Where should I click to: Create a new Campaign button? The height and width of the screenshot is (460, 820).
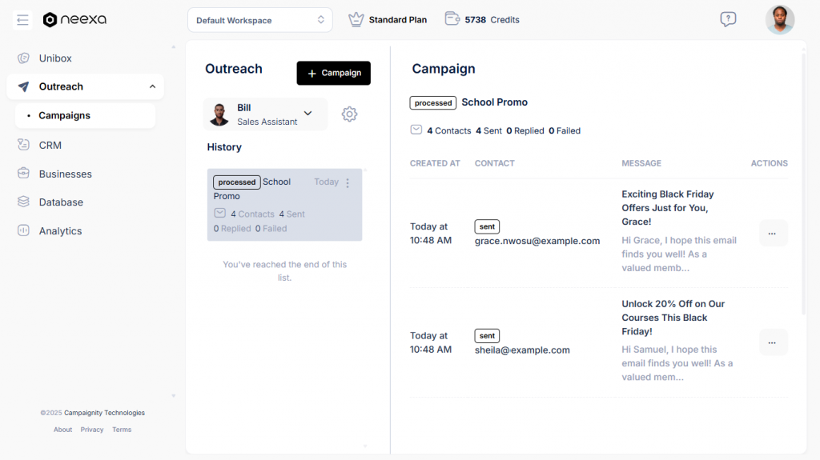333,73
